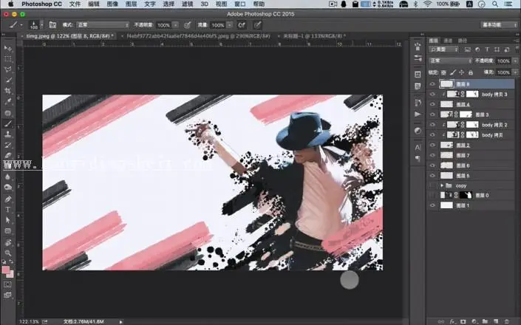
Task: Select the Clone Stamp tool
Action: click(7, 134)
